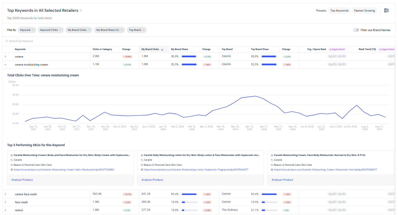Click the globe icon beside the B00TTD9BRC link
This screenshot has width=398, height=215.
[x=12, y=170]
